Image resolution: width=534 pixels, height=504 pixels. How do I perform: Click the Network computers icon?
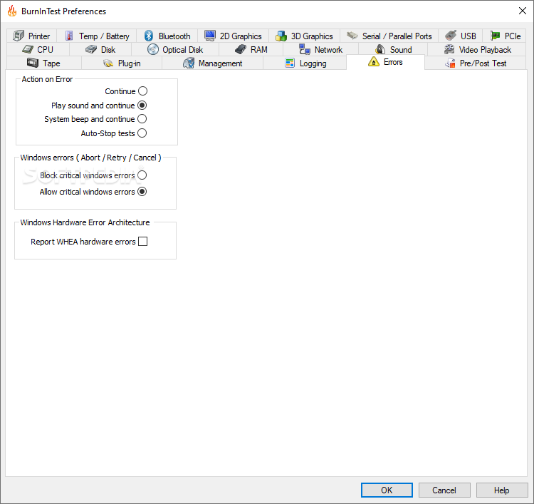coord(305,49)
